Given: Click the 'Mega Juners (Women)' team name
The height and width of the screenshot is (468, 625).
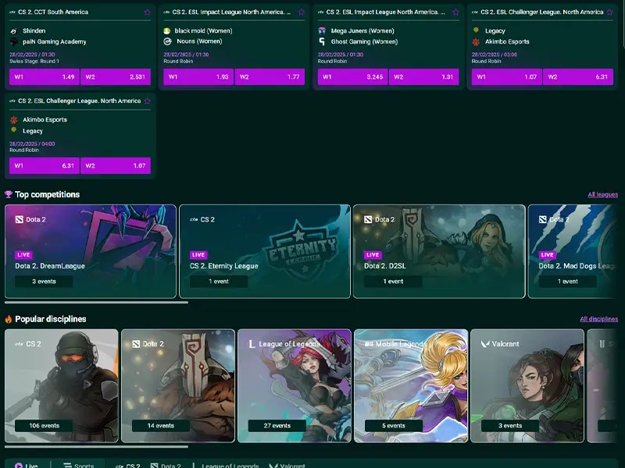Looking at the screenshot, I should [362, 30].
